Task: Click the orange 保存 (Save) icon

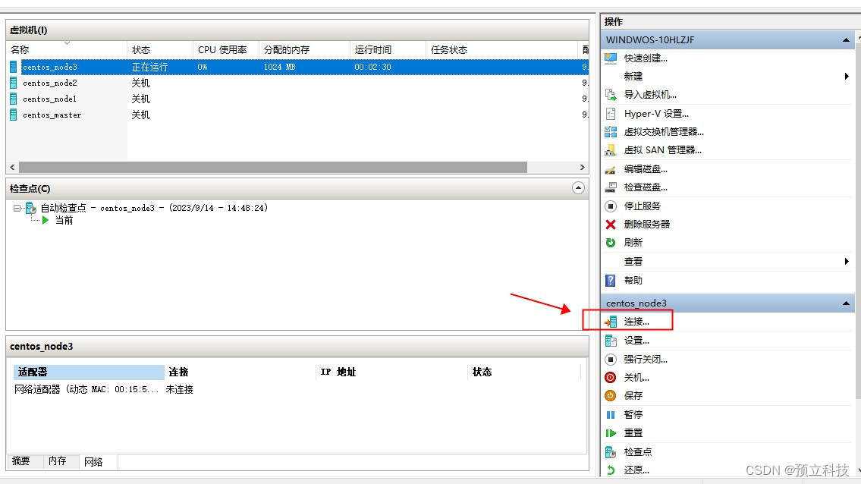Action: (611, 395)
